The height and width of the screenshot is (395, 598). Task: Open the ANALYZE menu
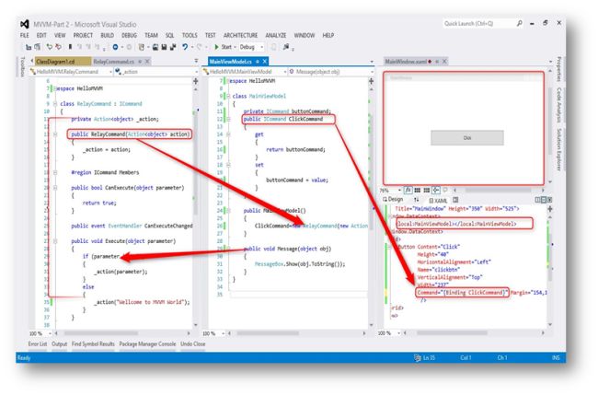pos(276,35)
